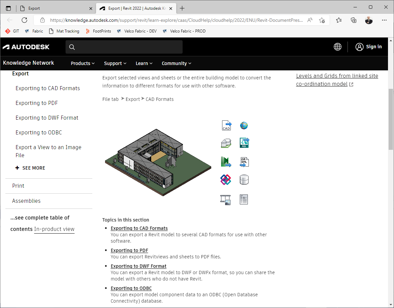Open the Assemblies section in sidebar
Image resolution: width=394 pixels, height=308 pixels.
tap(26, 201)
